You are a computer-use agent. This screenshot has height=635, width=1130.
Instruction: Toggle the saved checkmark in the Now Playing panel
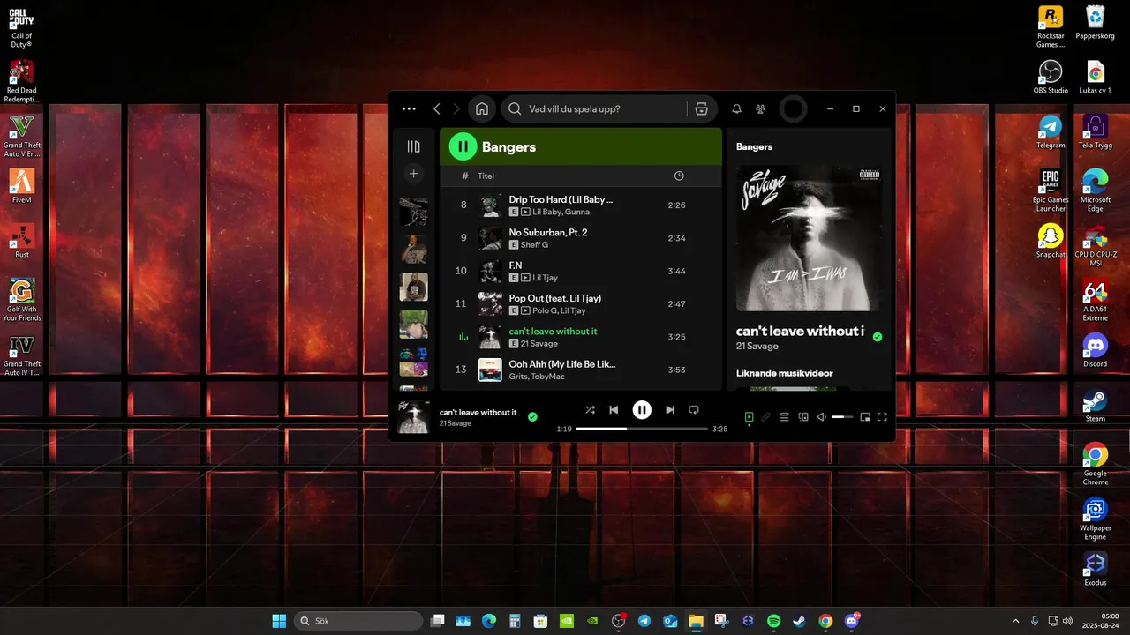[x=877, y=337]
